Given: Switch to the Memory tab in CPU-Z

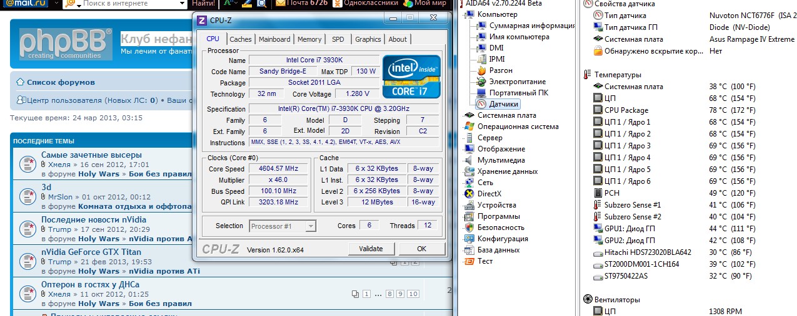Looking at the screenshot, I should (x=309, y=39).
